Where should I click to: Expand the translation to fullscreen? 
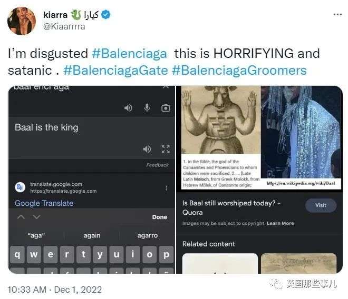[166, 149]
